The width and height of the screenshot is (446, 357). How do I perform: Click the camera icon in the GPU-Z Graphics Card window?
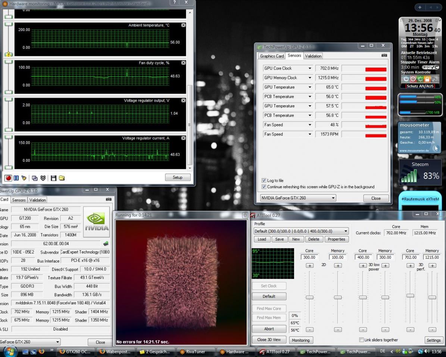pos(109,199)
